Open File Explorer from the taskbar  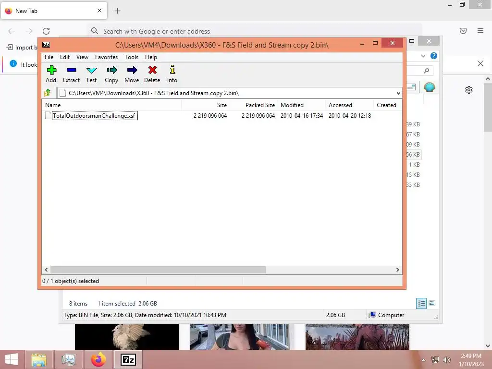(x=39, y=359)
